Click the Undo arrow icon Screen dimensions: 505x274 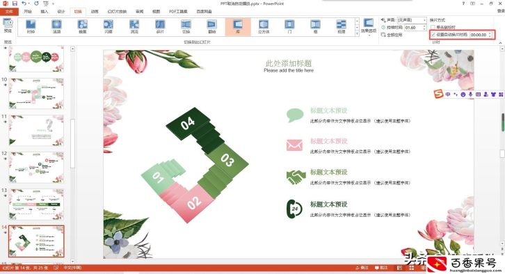pyautogui.click(x=24, y=3)
